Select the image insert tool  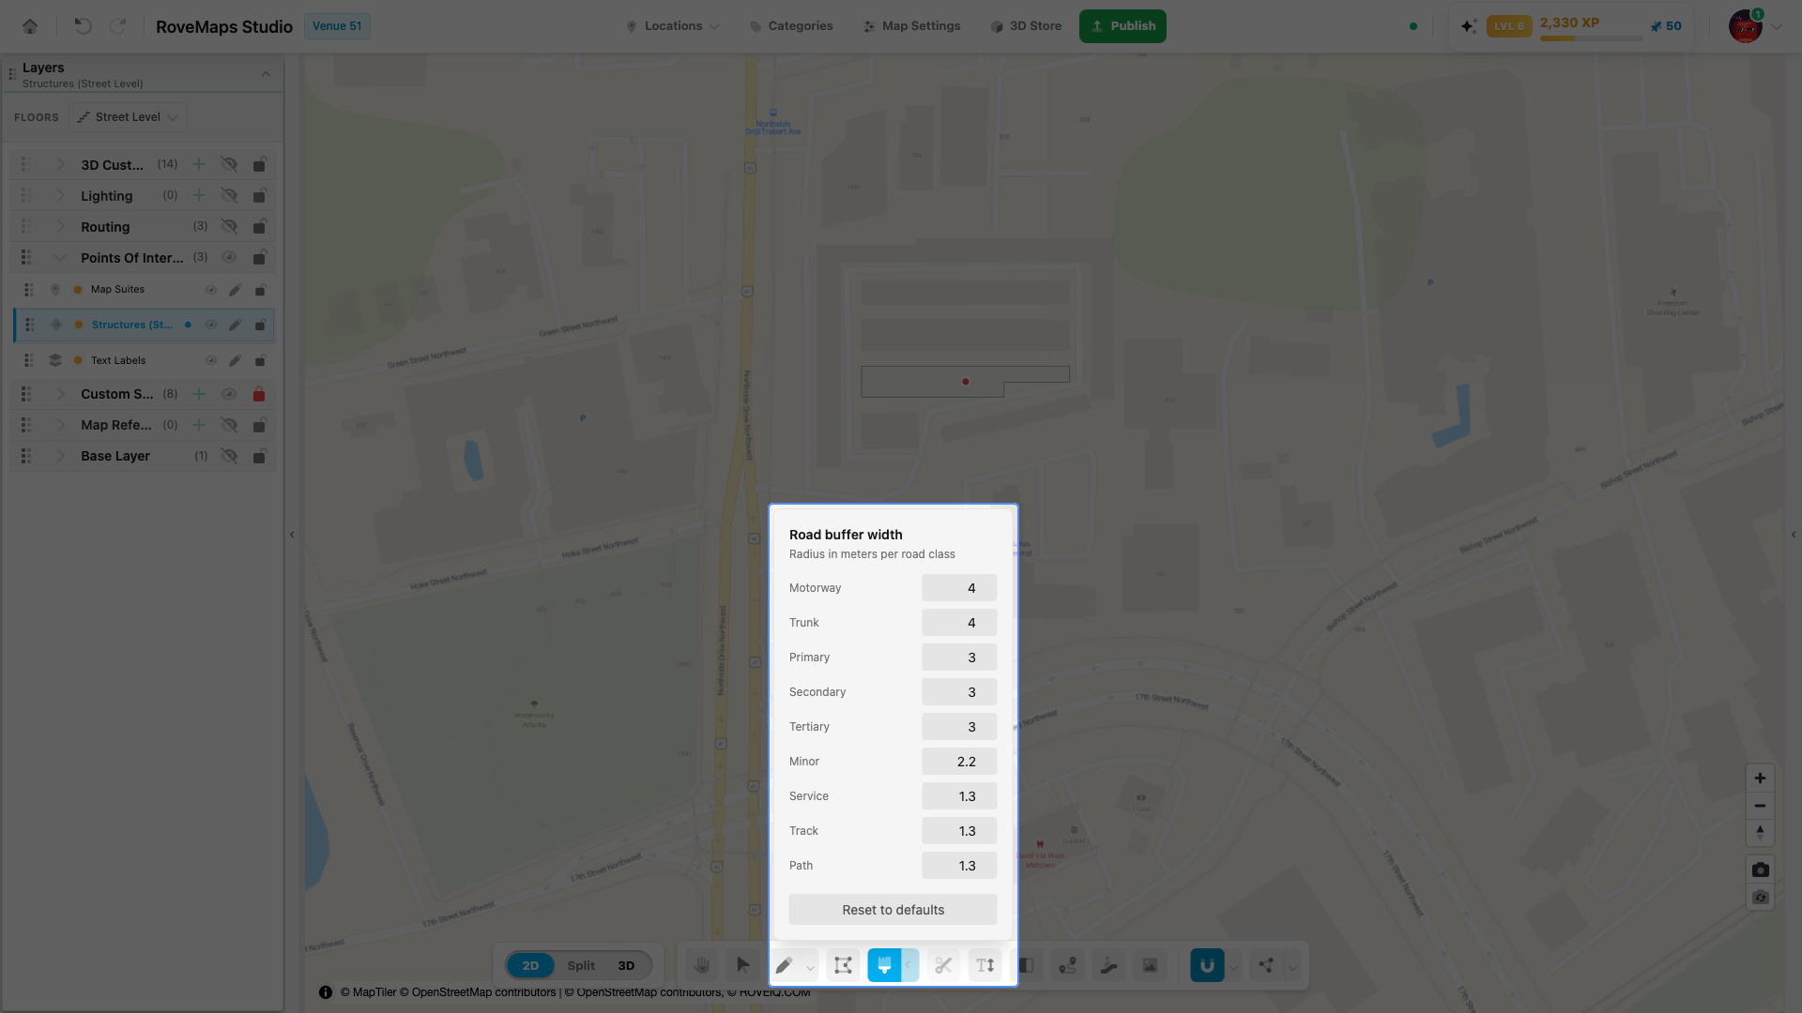tap(1150, 965)
